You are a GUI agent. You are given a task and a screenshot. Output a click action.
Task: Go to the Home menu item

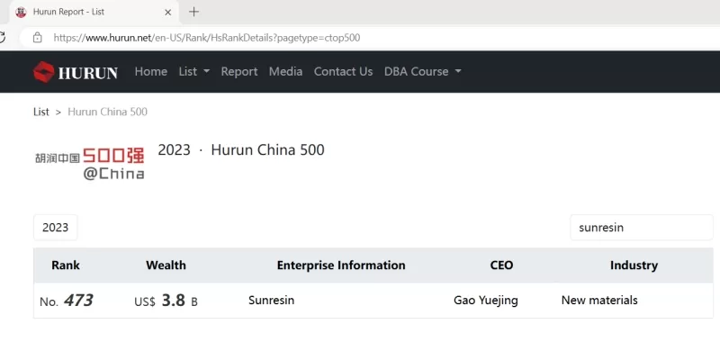pos(150,72)
